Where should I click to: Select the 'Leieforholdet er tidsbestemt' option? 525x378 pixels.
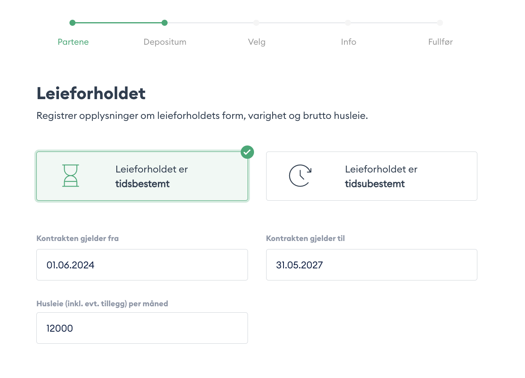pyautogui.click(x=142, y=176)
